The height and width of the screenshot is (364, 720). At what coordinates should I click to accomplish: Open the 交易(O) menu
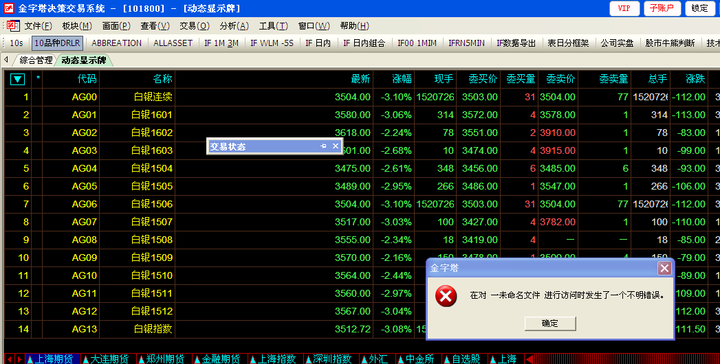[x=194, y=26]
